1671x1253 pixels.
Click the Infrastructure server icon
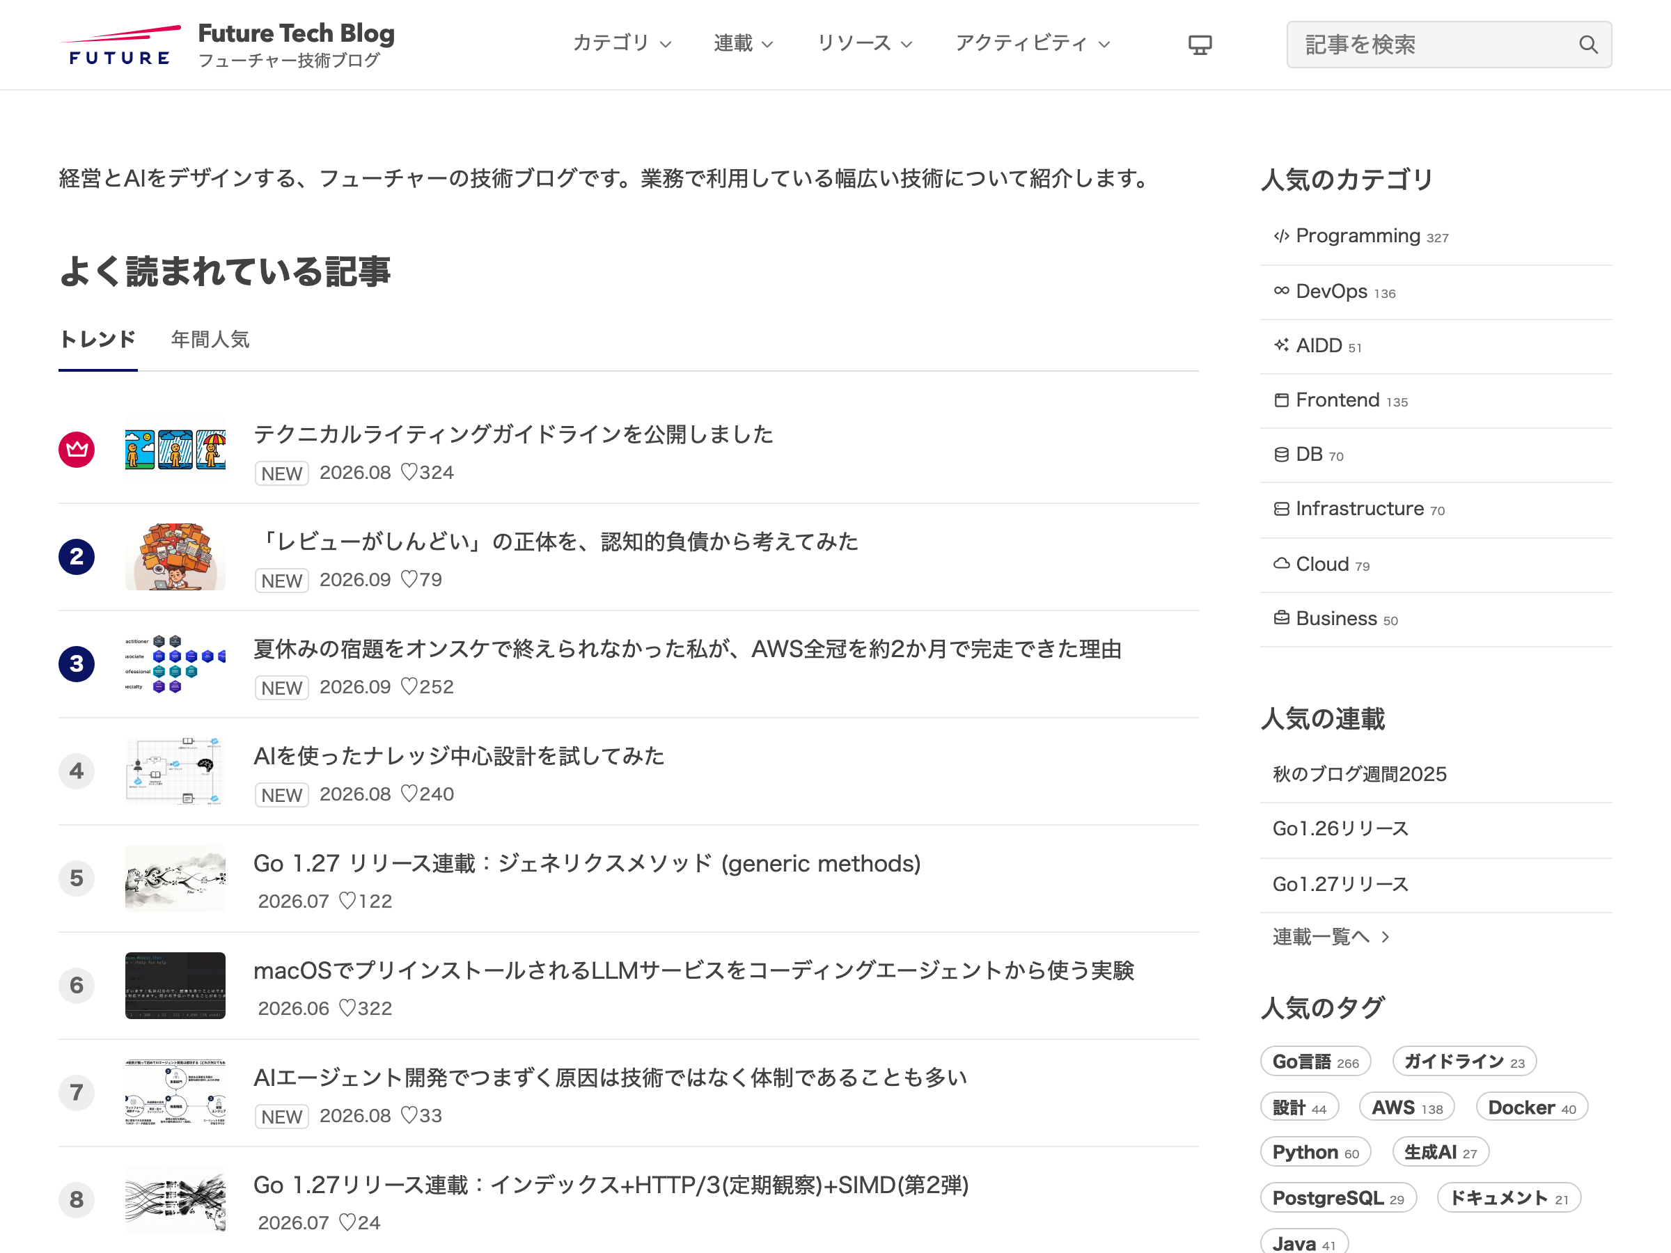coord(1281,508)
